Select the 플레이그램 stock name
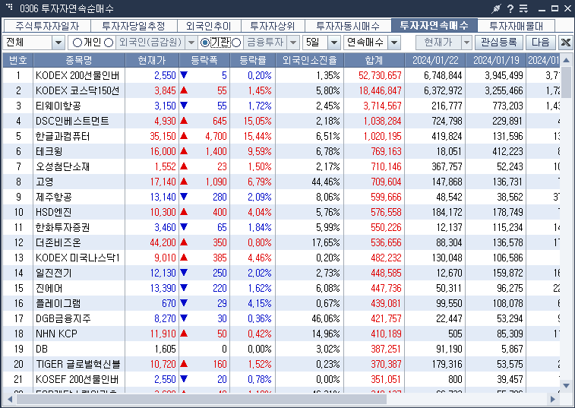 click(x=58, y=304)
